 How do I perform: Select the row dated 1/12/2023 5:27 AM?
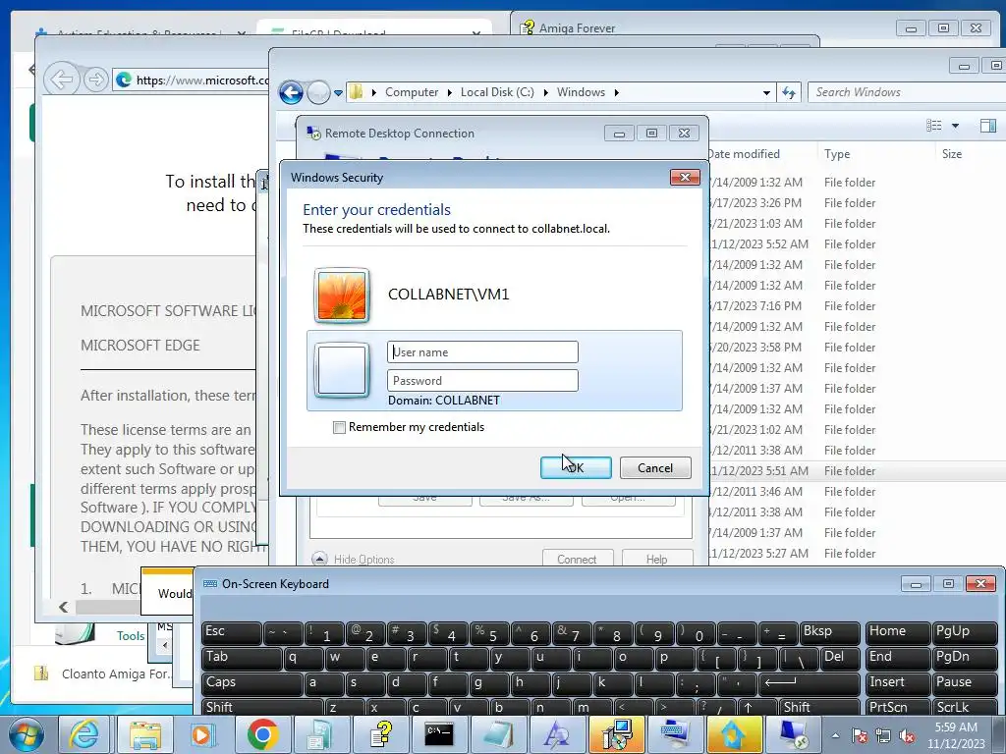[857, 554]
